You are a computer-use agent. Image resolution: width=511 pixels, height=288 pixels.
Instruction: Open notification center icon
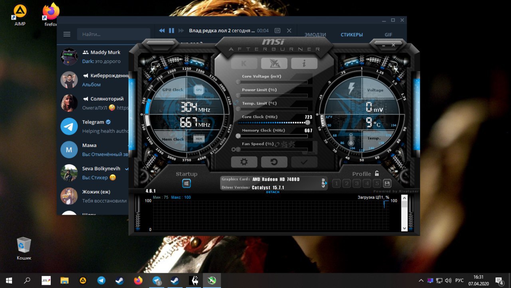coord(499,280)
